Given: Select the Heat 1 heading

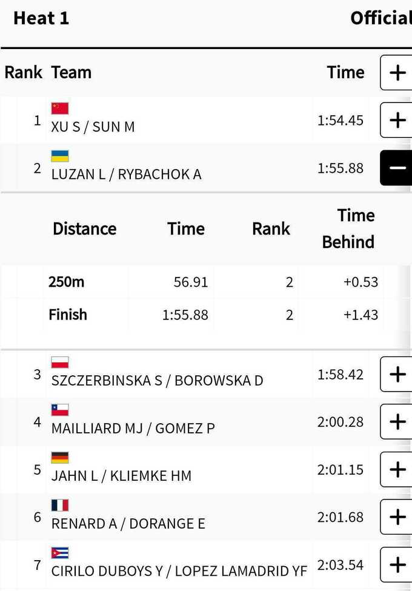Looking at the screenshot, I should click(41, 18).
